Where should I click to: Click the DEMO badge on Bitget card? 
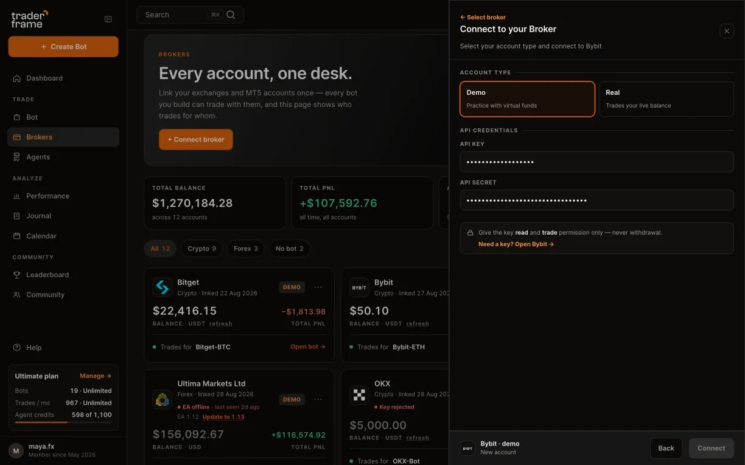292,287
